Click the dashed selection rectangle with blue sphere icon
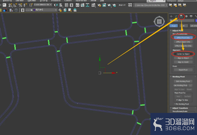This screenshot has height=135, width=197. click(5, 10)
